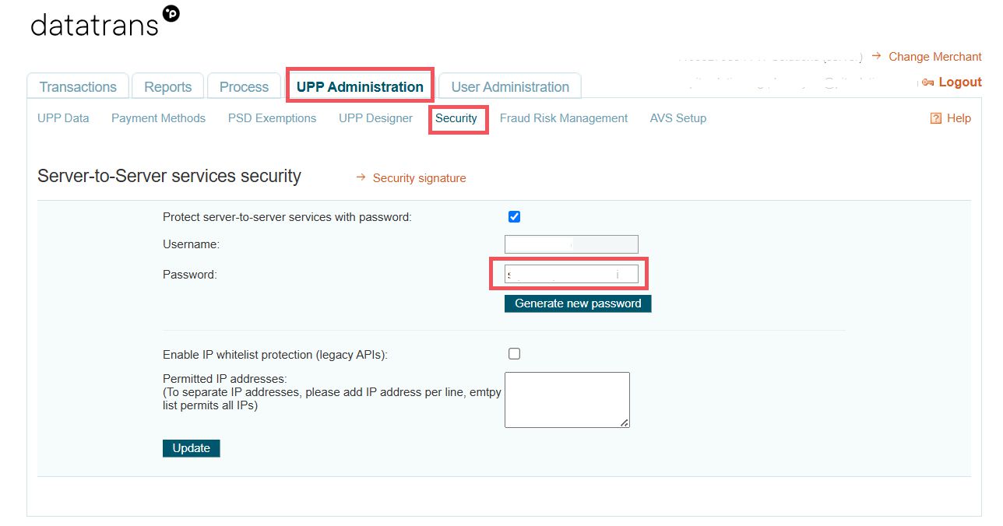Click the arrow icon before Security signature
Image resolution: width=1003 pixels, height=526 pixels.
361,177
